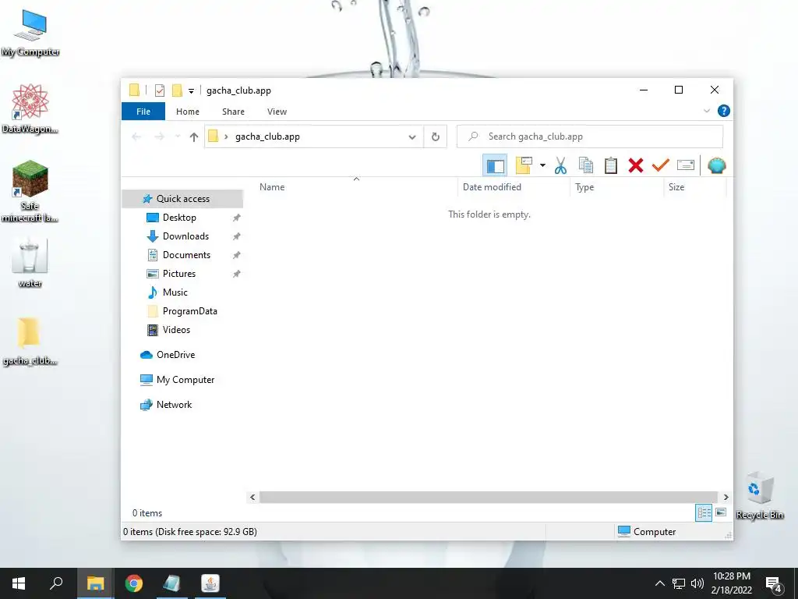Image resolution: width=798 pixels, height=599 pixels.
Task: Click the Properties icon in title bar
Action: coord(159,90)
